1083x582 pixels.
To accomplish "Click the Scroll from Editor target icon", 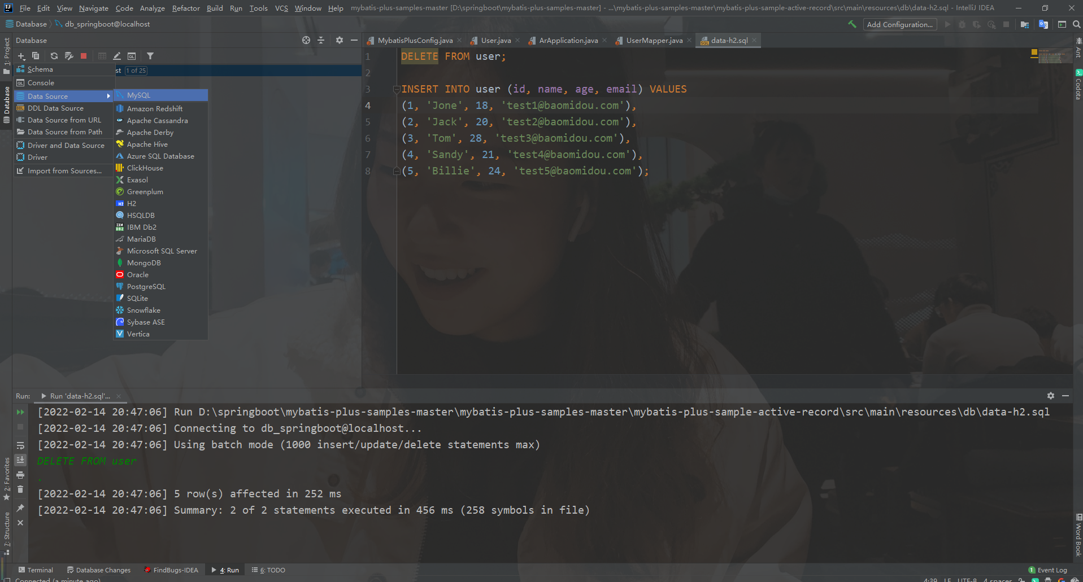I will [x=306, y=40].
